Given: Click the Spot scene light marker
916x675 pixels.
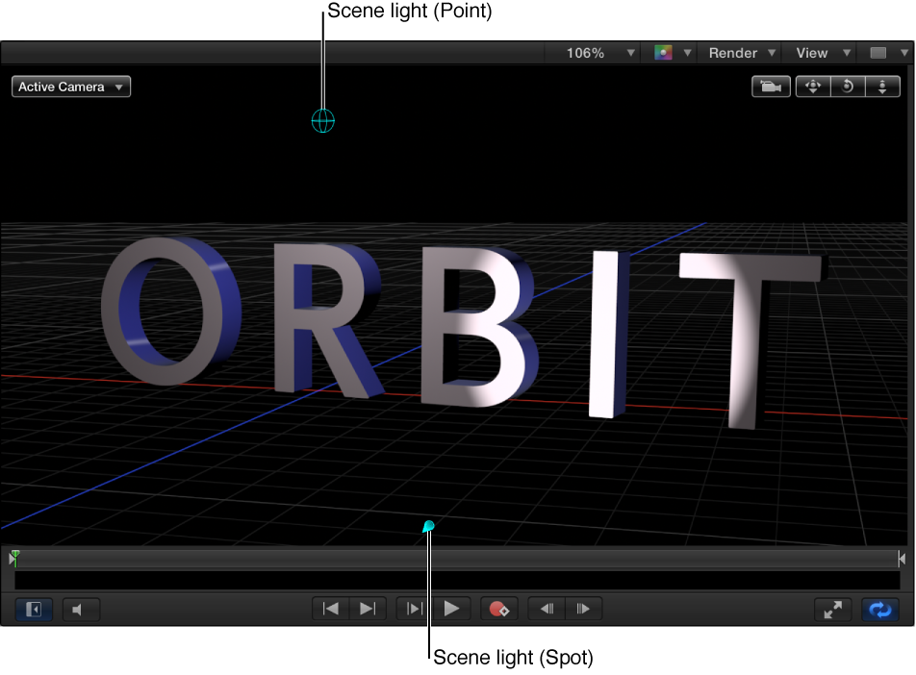Looking at the screenshot, I should coord(428,526).
